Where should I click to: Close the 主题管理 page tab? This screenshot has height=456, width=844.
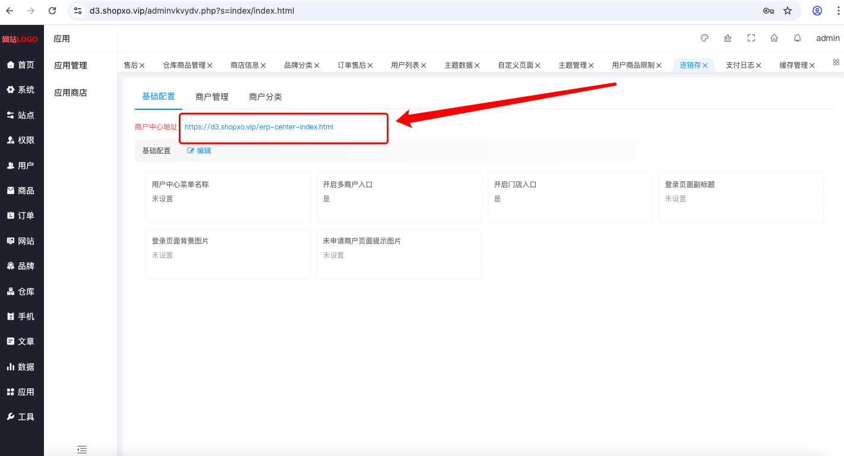pos(591,65)
